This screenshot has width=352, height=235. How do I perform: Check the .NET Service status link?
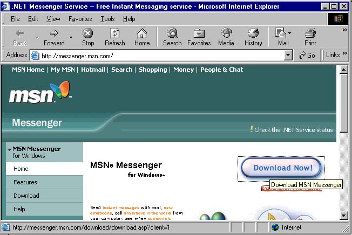click(293, 130)
